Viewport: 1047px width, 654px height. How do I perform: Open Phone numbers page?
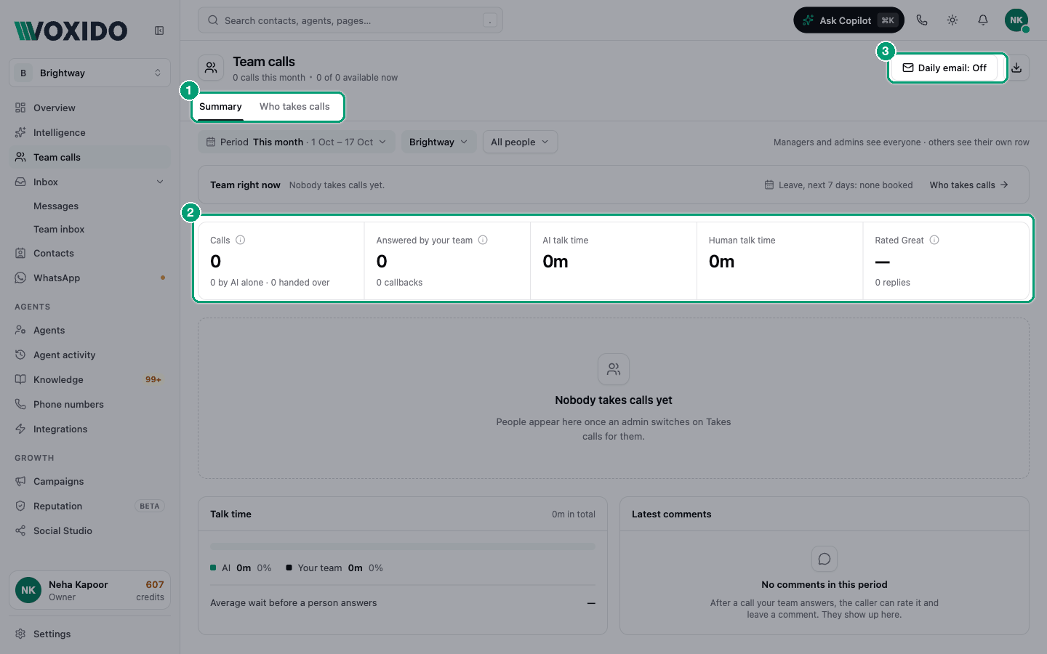[x=90, y=404]
